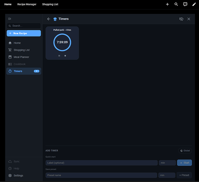199x182 pixels.
Task: Toggle the Global timer scope button
Action: [x=185, y=151]
